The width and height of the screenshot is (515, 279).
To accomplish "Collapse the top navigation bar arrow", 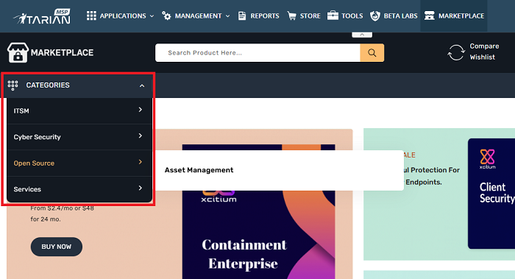I will (x=362, y=35).
